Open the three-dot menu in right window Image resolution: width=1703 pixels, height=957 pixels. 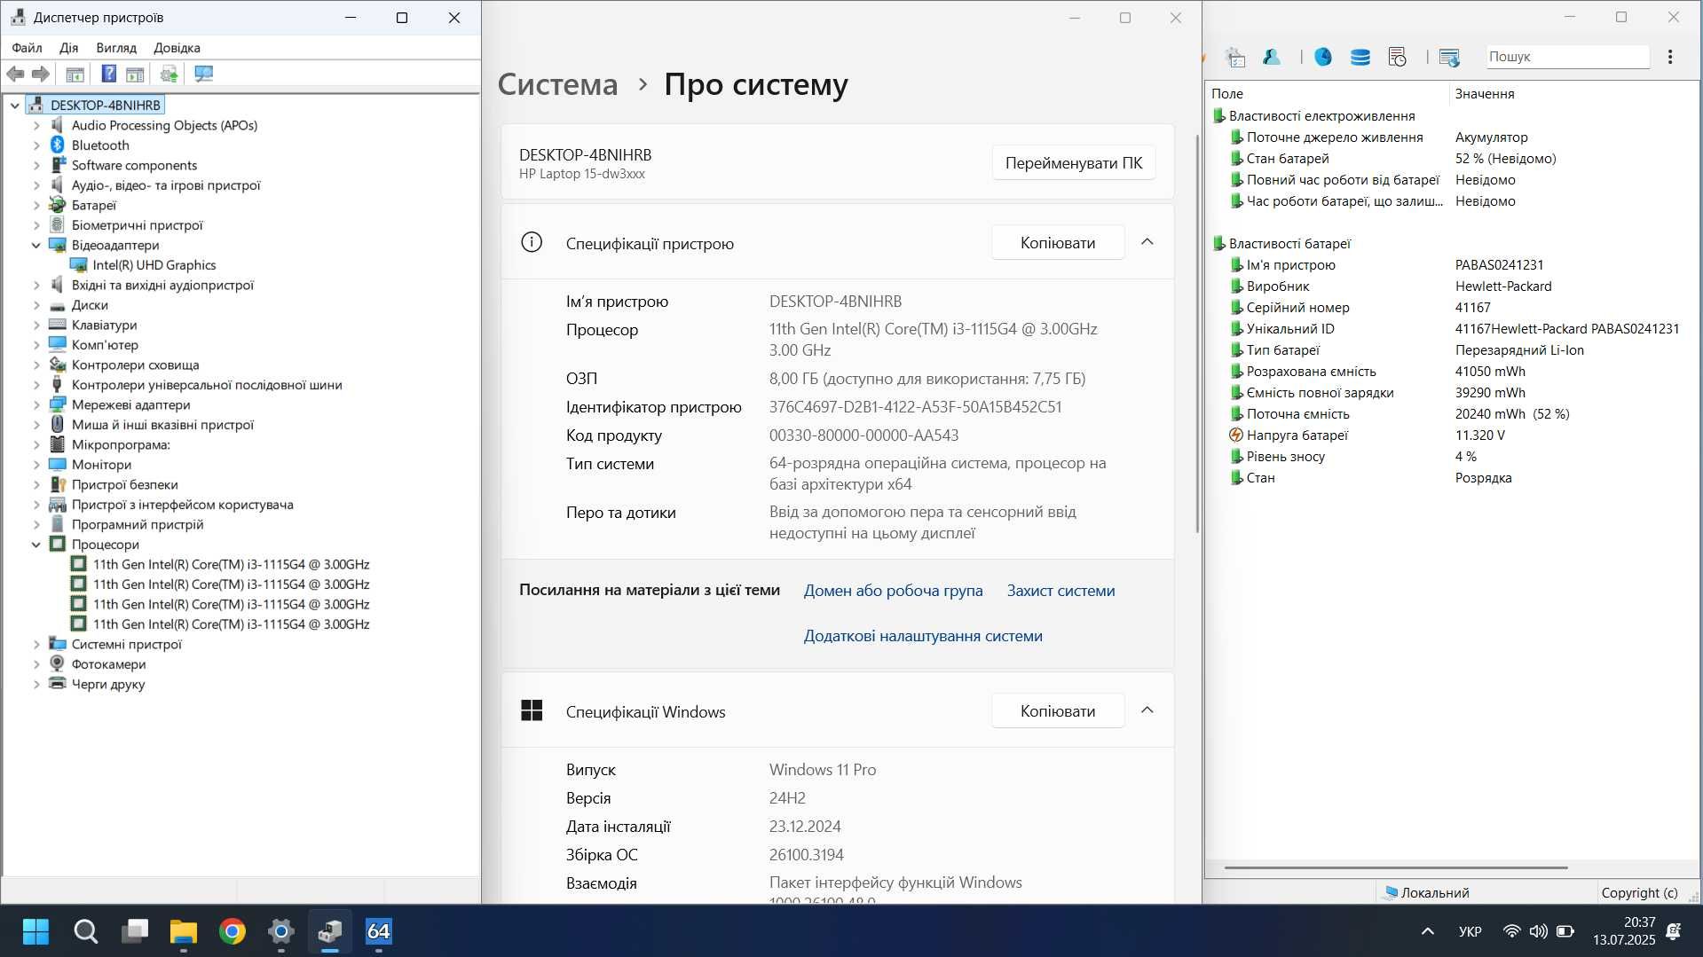coord(1670,57)
